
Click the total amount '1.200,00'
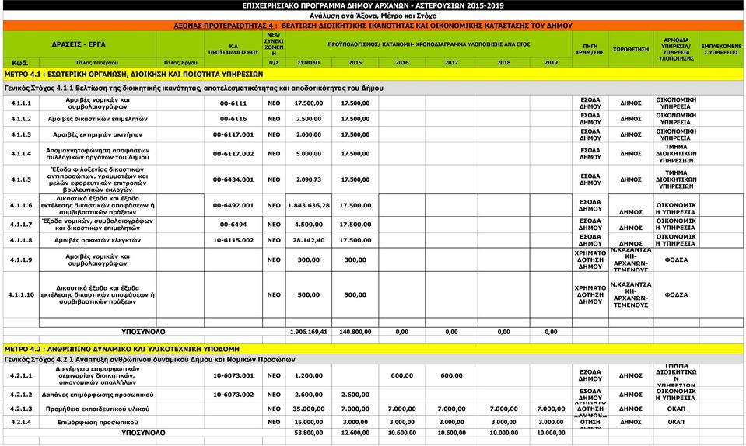[309, 376]
